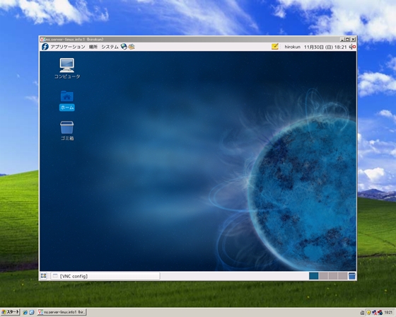The height and width of the screenshot is (317, 396).
Task: Open the アプリケーション menu
Action: point(68,47)
